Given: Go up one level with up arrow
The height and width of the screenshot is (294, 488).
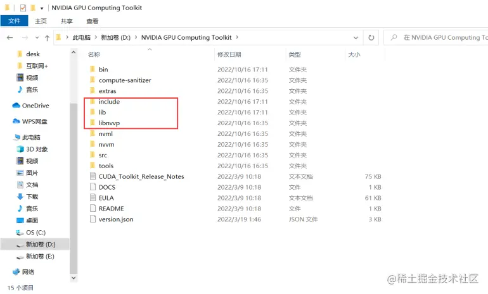Looking at the screenshot, I should (x=47, y=38).
